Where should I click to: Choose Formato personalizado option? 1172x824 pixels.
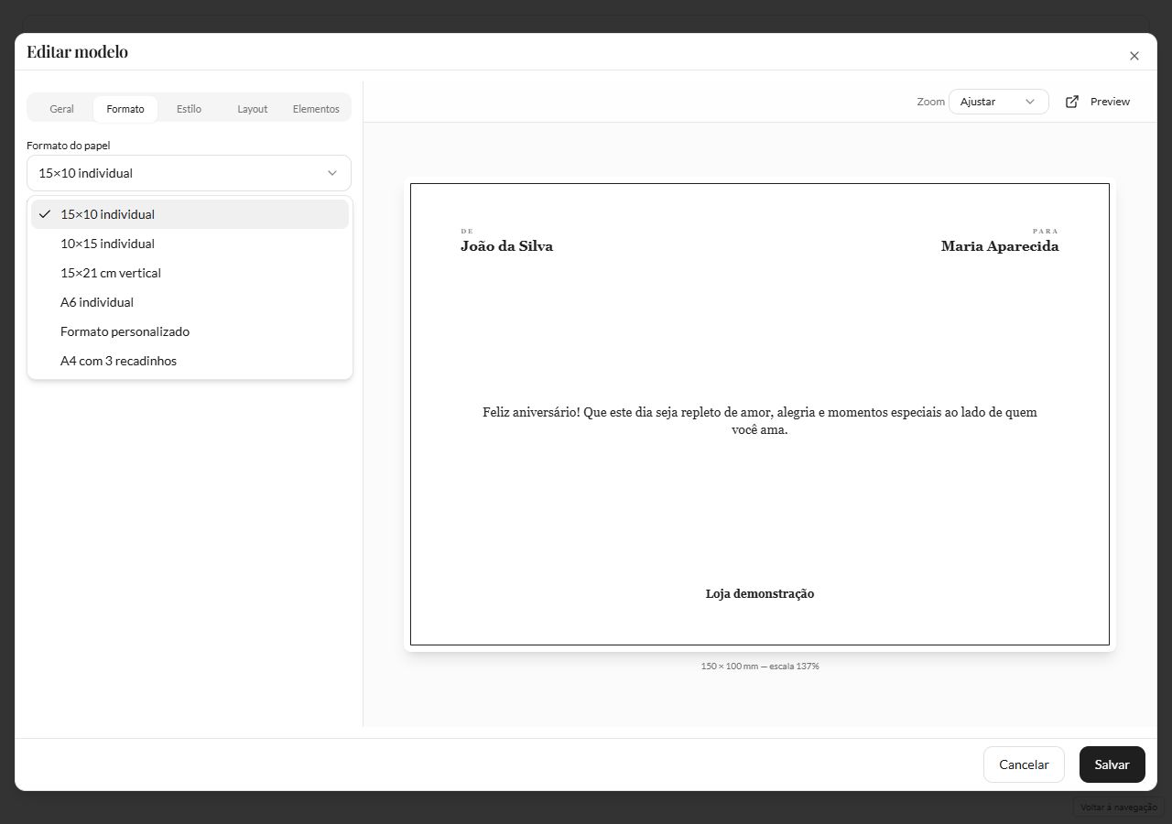pyautogui.click(x=190, y=331)
